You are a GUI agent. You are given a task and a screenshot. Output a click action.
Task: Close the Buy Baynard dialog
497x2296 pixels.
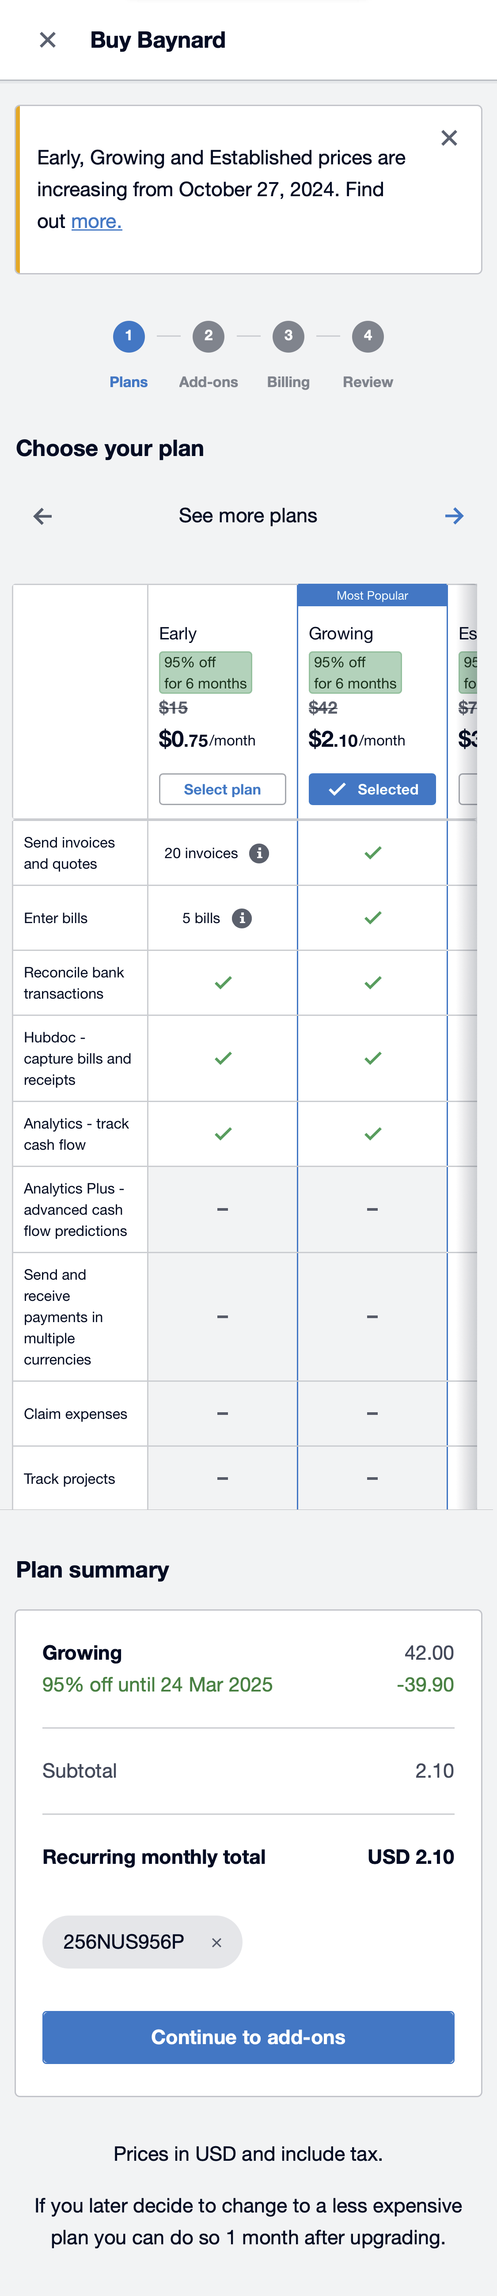tap(48, 40)
